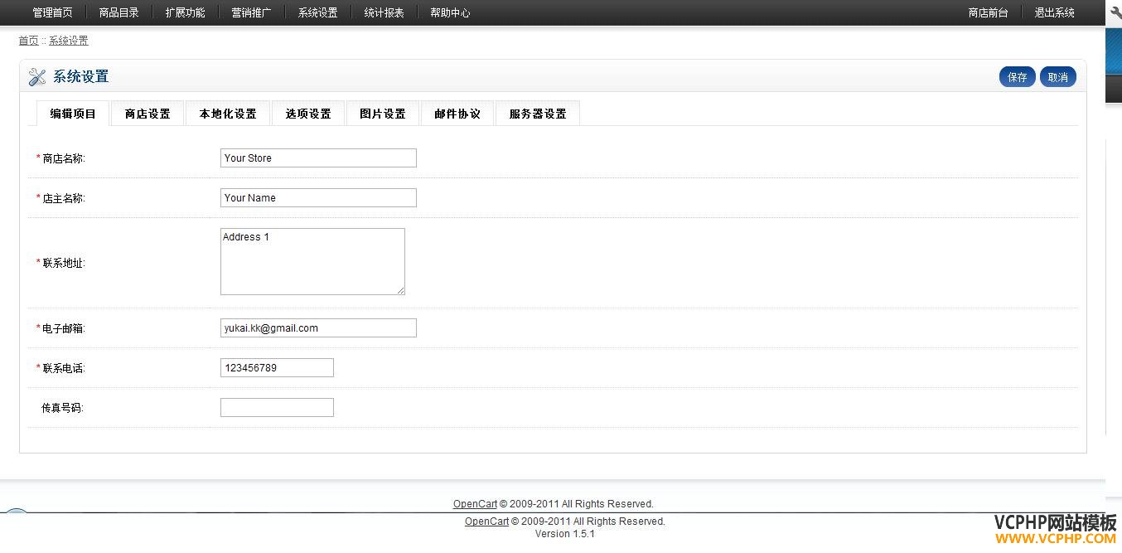Open the 系统设置 top menu

[x=317, y=12]
